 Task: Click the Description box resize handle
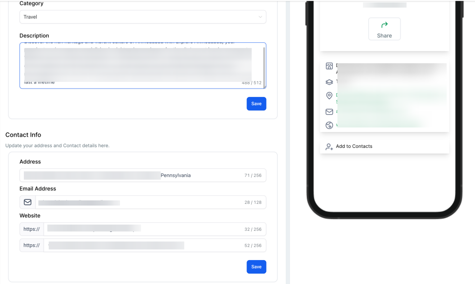click(x=264, y=87)
